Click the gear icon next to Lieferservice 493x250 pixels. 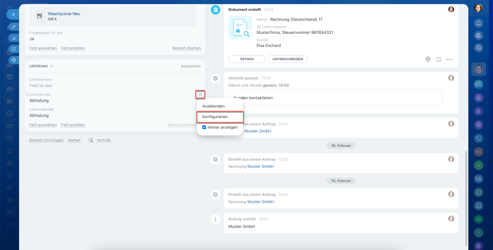pyautogui.click(x=200, y=95)
